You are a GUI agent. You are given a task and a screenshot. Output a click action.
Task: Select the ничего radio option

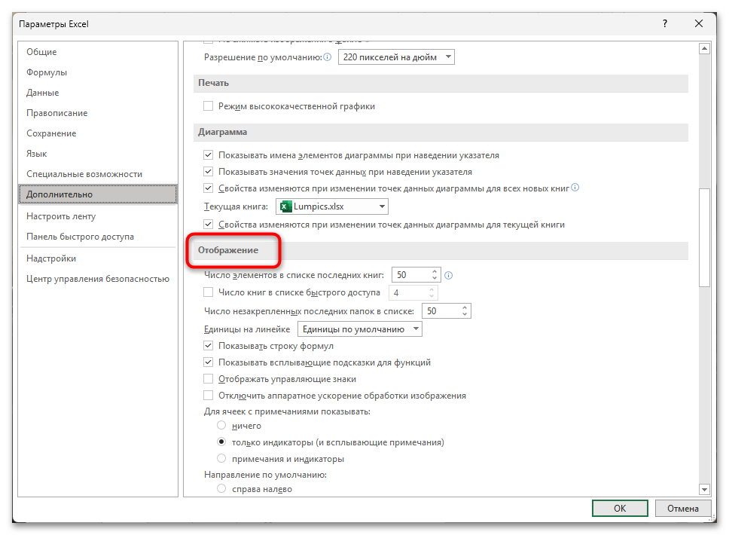(221, 426)
